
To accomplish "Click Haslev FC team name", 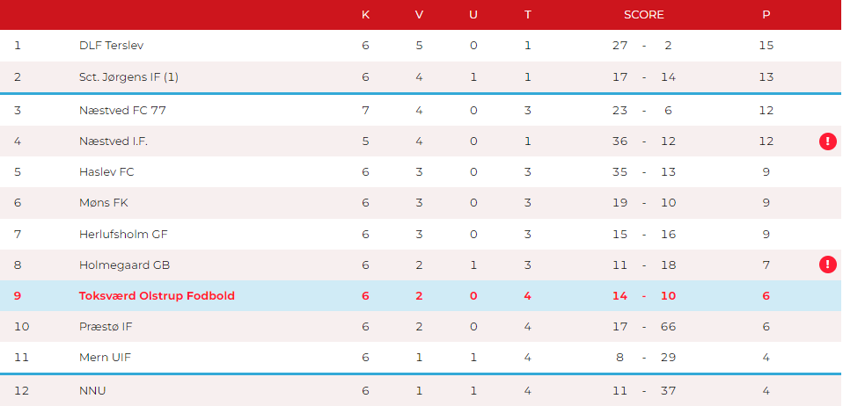I will pos(106,172).
